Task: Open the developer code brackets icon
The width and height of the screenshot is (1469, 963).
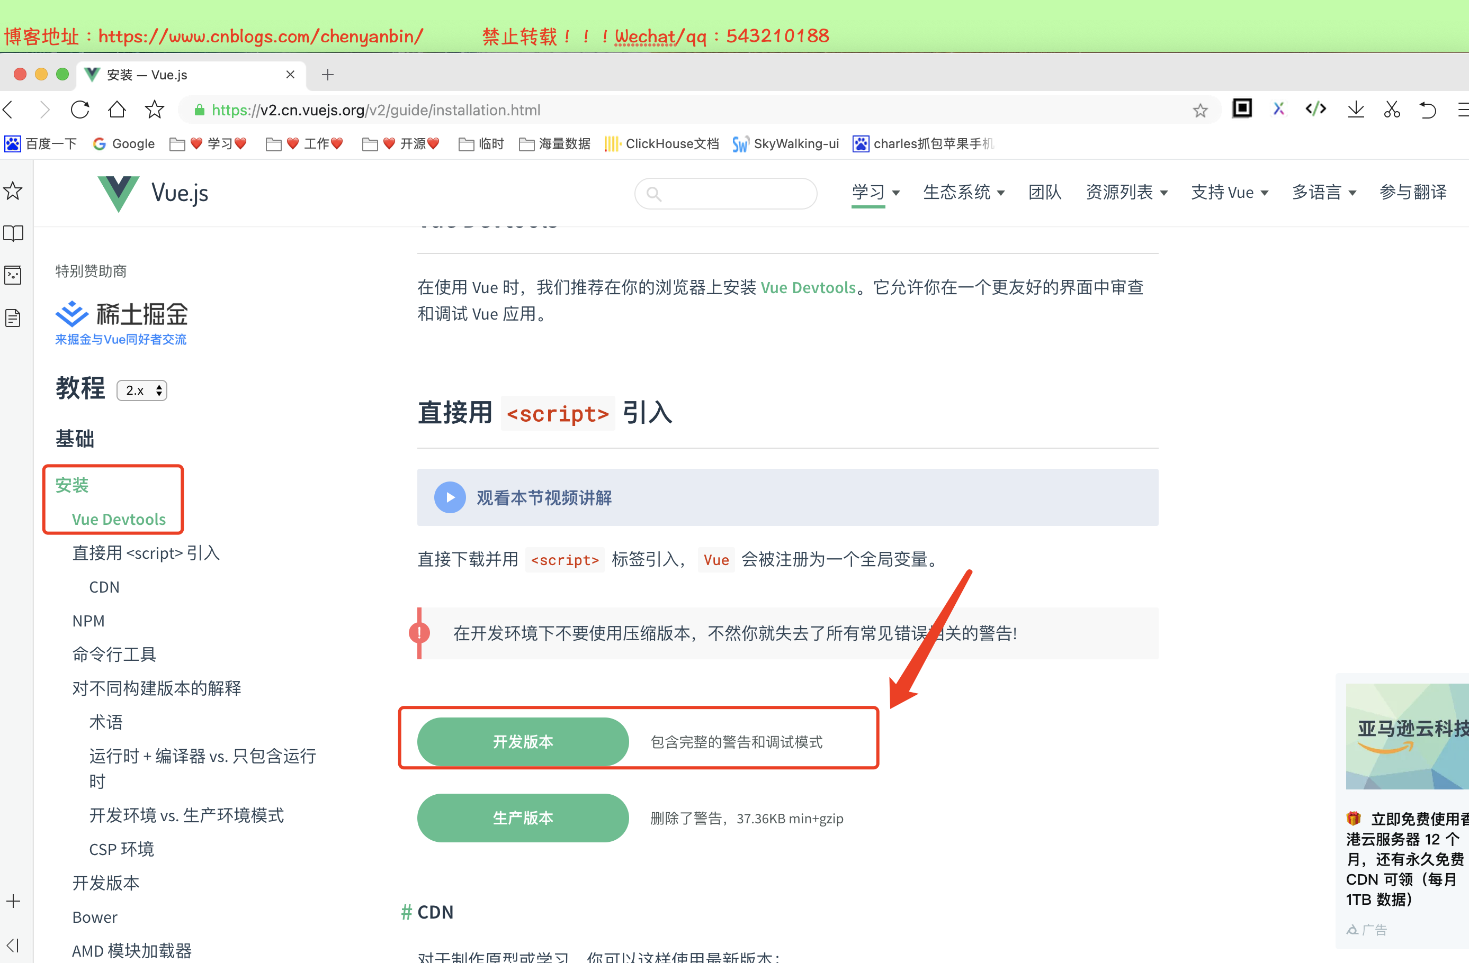Action: (x=1315, y=109)
